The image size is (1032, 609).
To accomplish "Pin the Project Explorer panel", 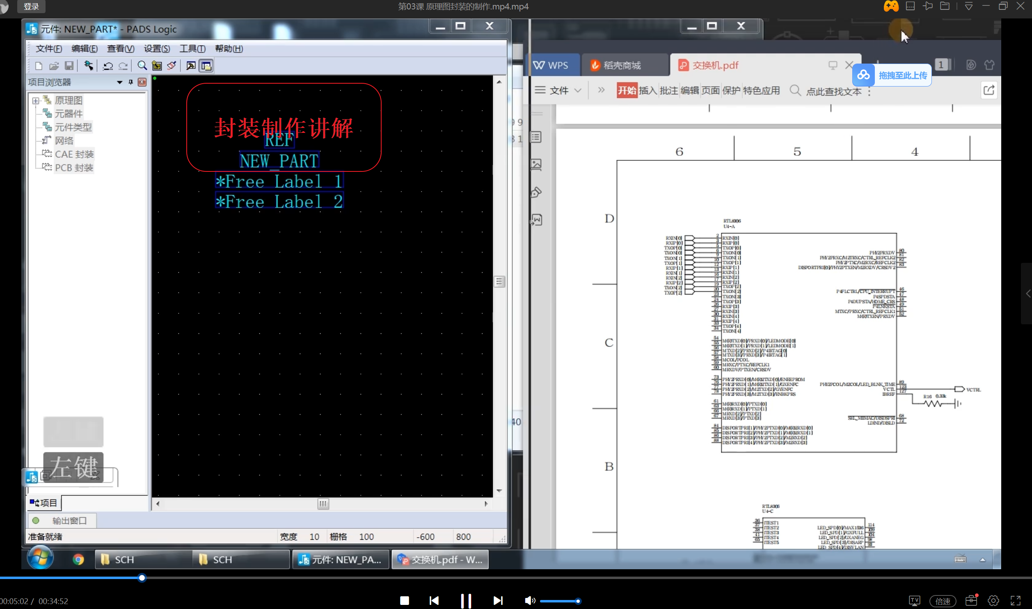I will tap(130, 82).
